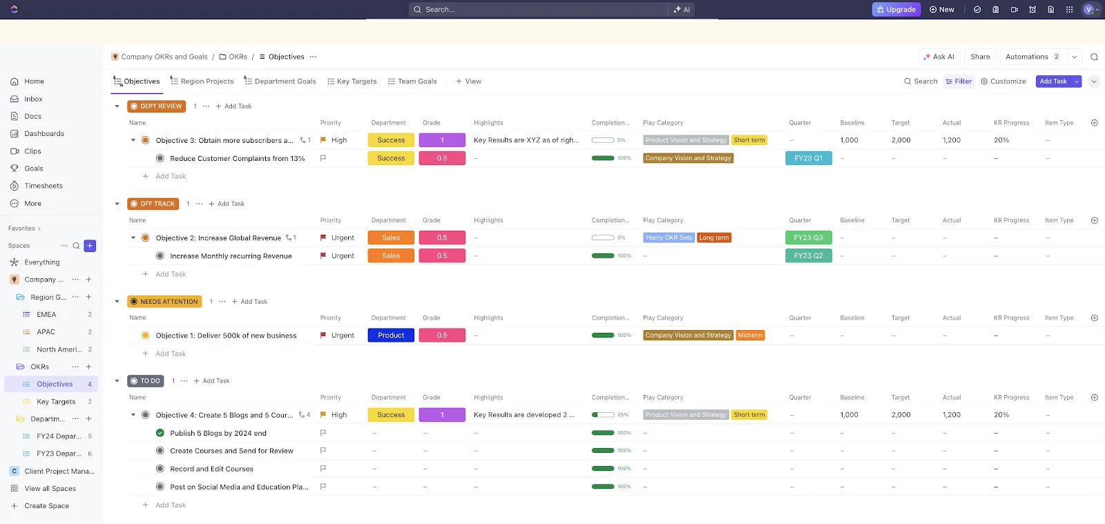Screen dimensions: 1105x524
Task: Click the global Search field
Action: point(539,10)
